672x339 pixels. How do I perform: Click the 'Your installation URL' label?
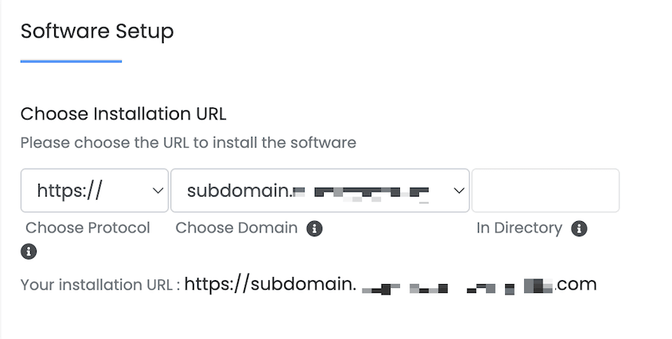[99, 285]
